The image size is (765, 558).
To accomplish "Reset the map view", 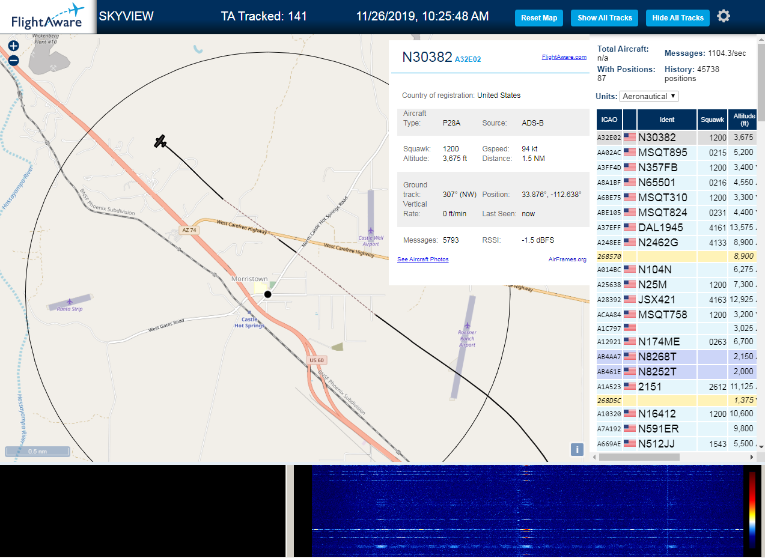I will (539, 18).
